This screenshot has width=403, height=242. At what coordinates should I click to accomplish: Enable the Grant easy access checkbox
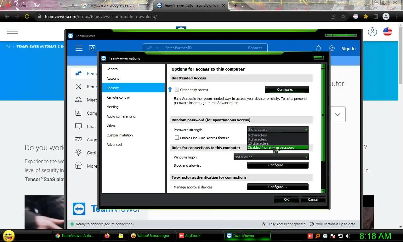pyautogui.click(x=177, y=90)
